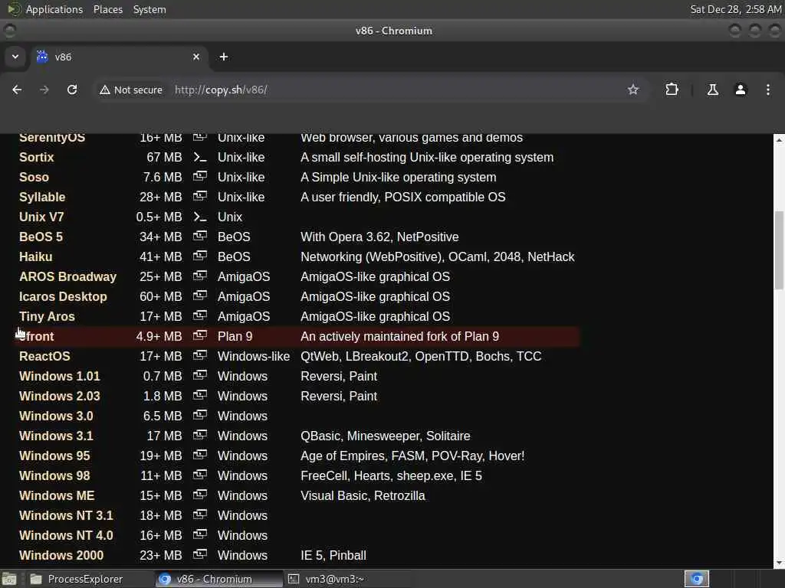Click the date and time clock

[735, 9]
